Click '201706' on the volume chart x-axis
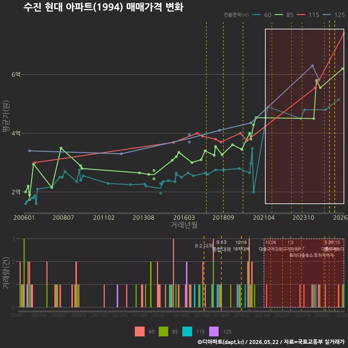This screenshot has width=348, height=348. (x=202, y=315)
